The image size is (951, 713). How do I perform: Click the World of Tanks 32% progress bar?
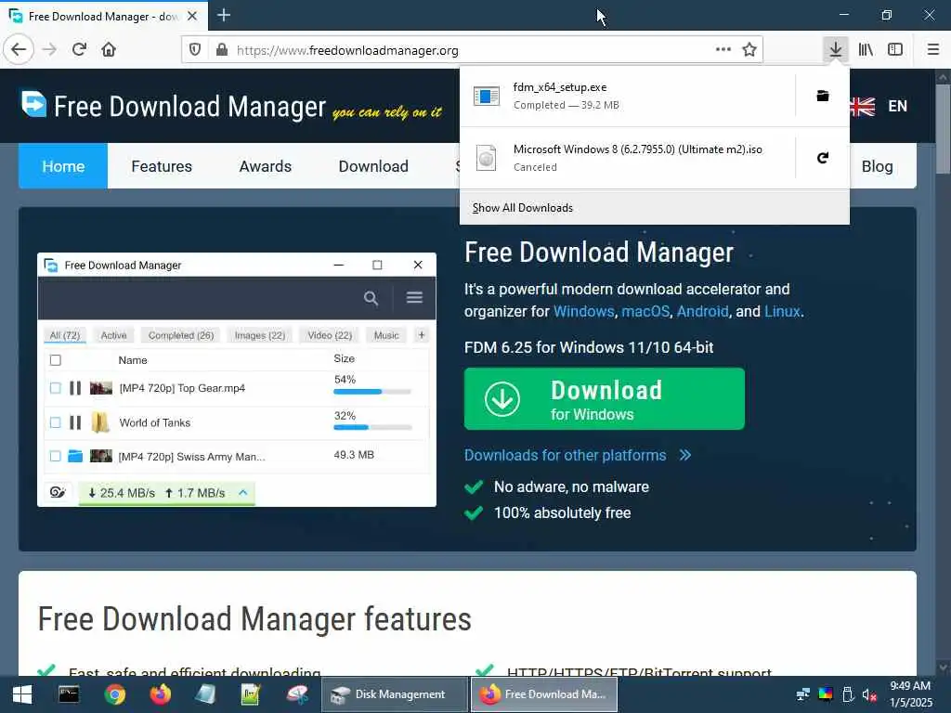point(371,427)
